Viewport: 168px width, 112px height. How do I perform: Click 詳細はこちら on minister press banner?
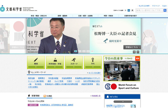[x=132, y=47]
